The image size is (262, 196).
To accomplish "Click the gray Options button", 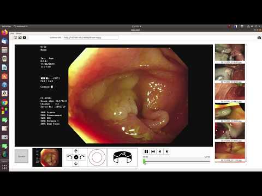I will [21, 156].
